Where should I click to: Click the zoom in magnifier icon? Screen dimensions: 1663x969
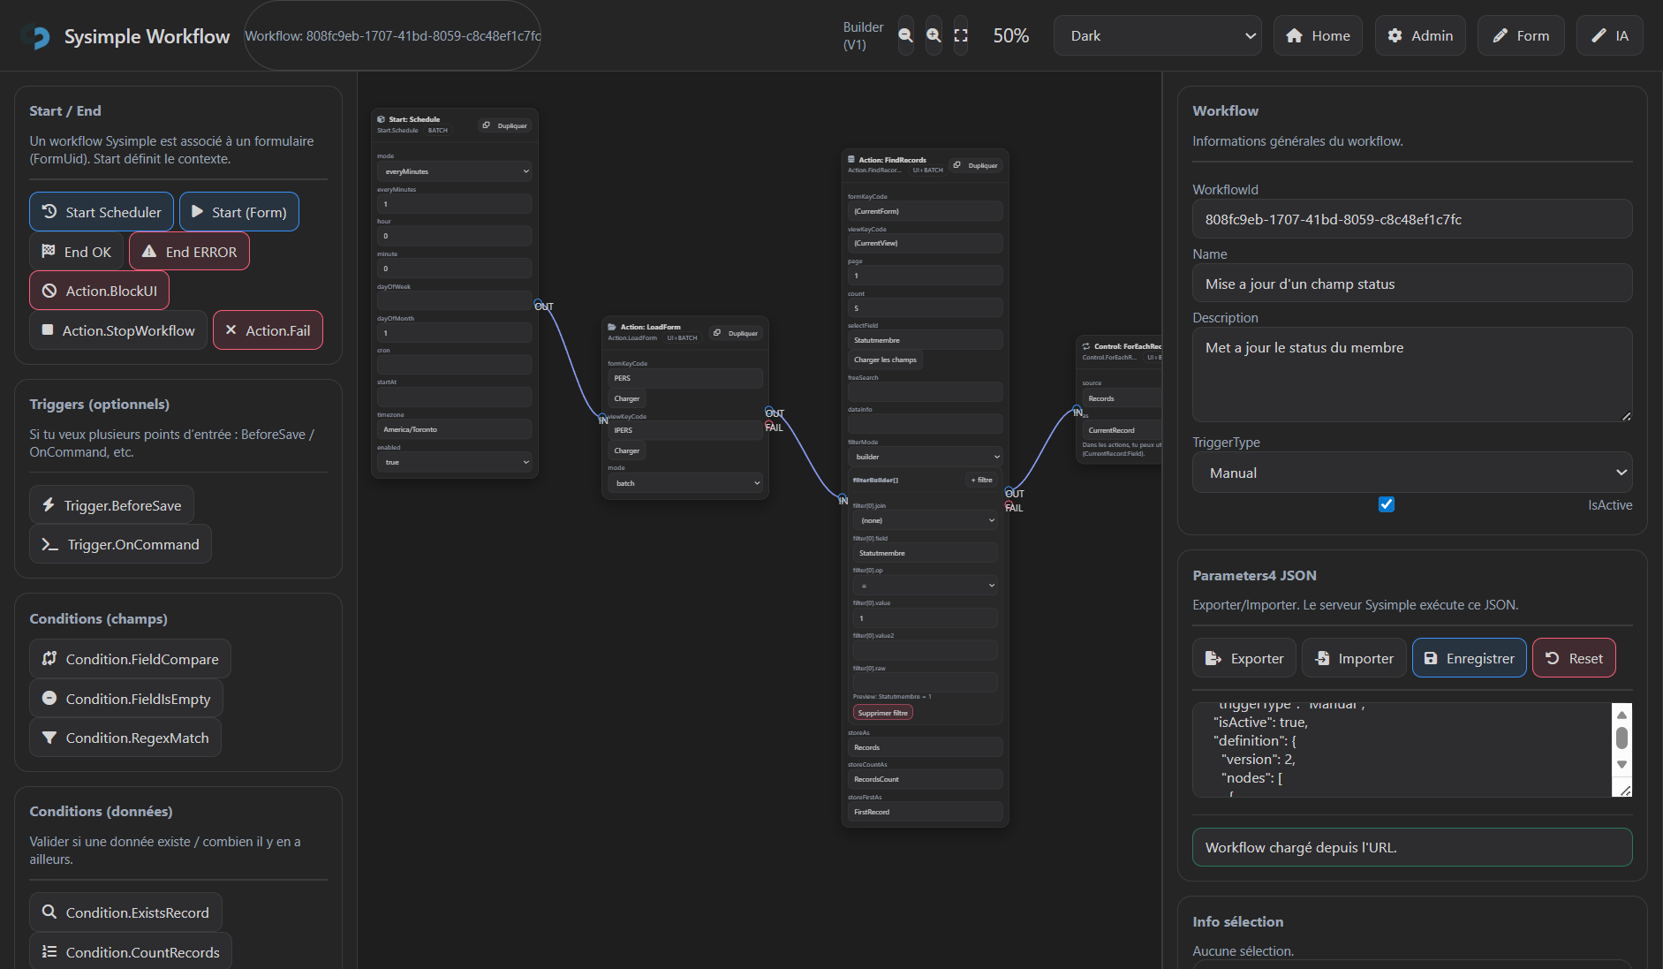934,35
